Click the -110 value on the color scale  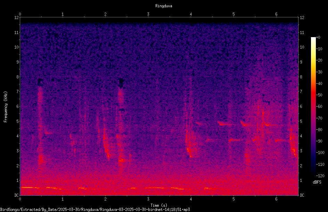(x=320, y=164)
